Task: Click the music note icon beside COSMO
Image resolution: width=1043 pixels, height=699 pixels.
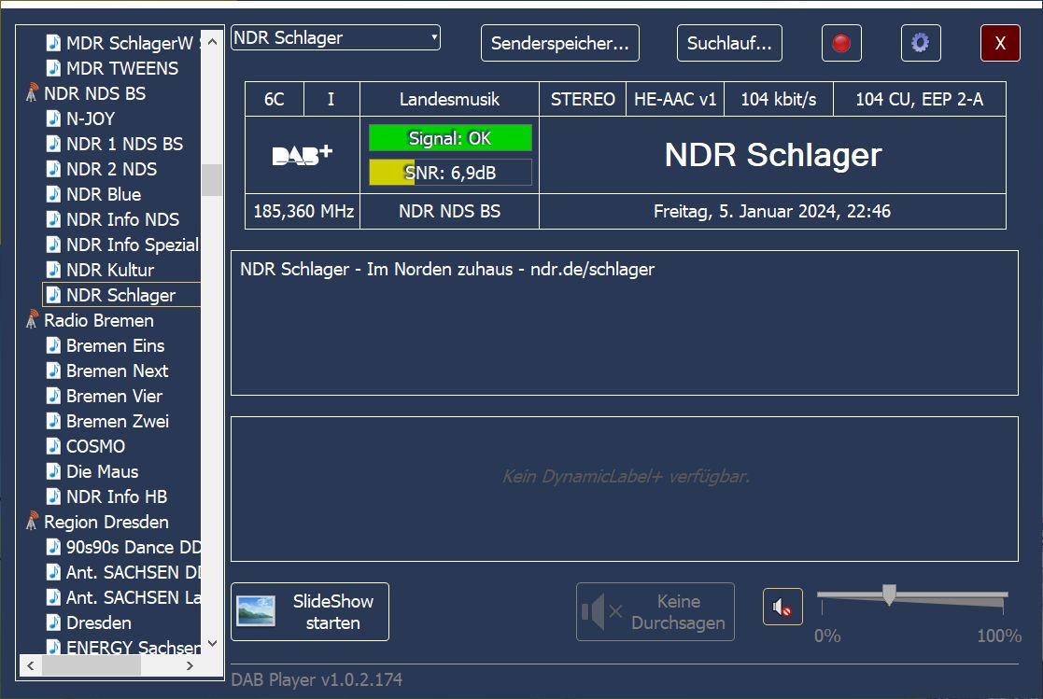Action: tap(54, 446)
